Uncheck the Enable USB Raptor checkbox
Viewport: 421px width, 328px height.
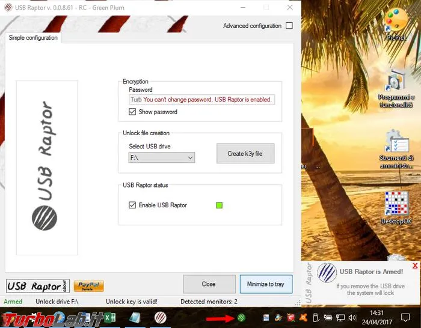[132, 205]
